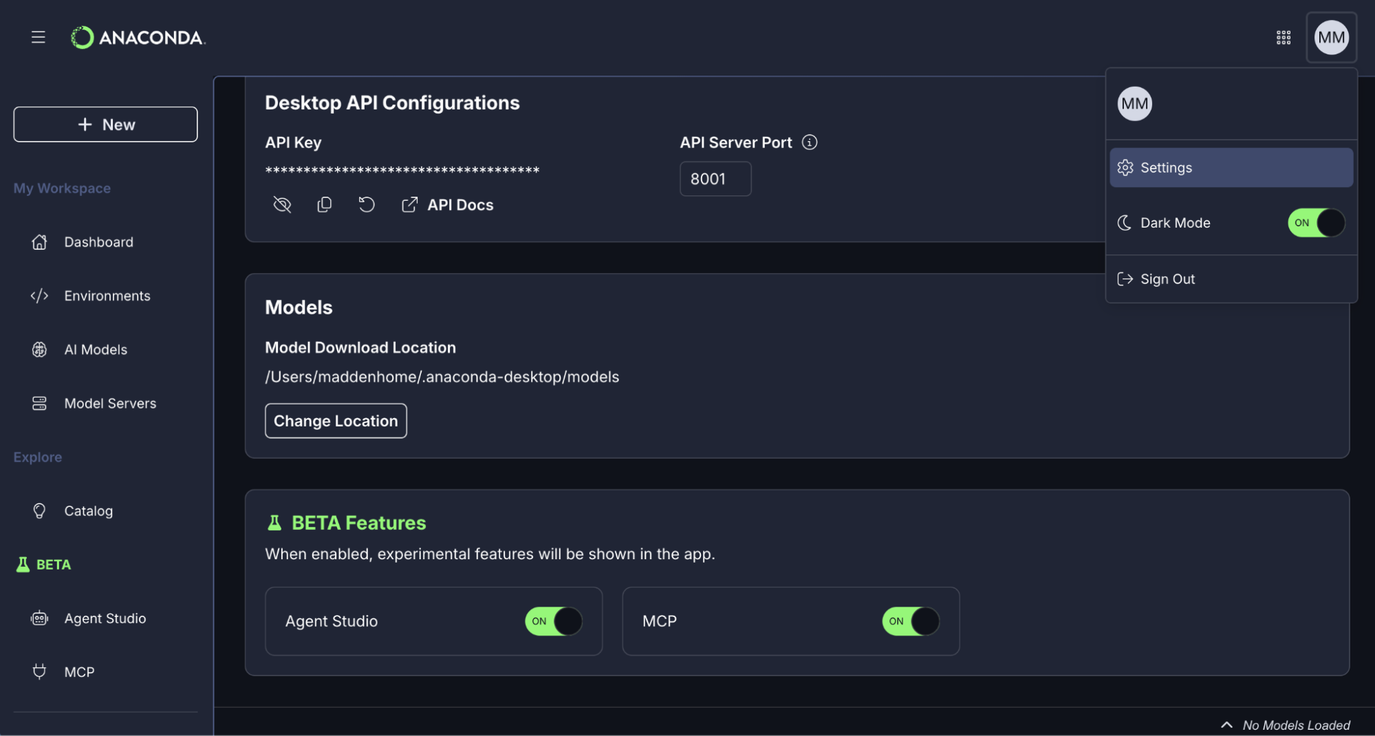Click the Agent Studio robot icon
The width and height of the screenshot is (1375, 736).
[40, 618]
